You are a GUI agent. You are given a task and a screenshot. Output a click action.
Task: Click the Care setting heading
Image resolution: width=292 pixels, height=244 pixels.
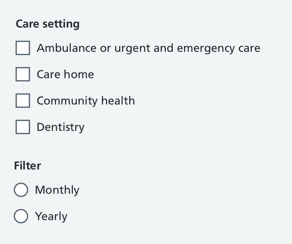pyautogui.click(x=48, y=23)
